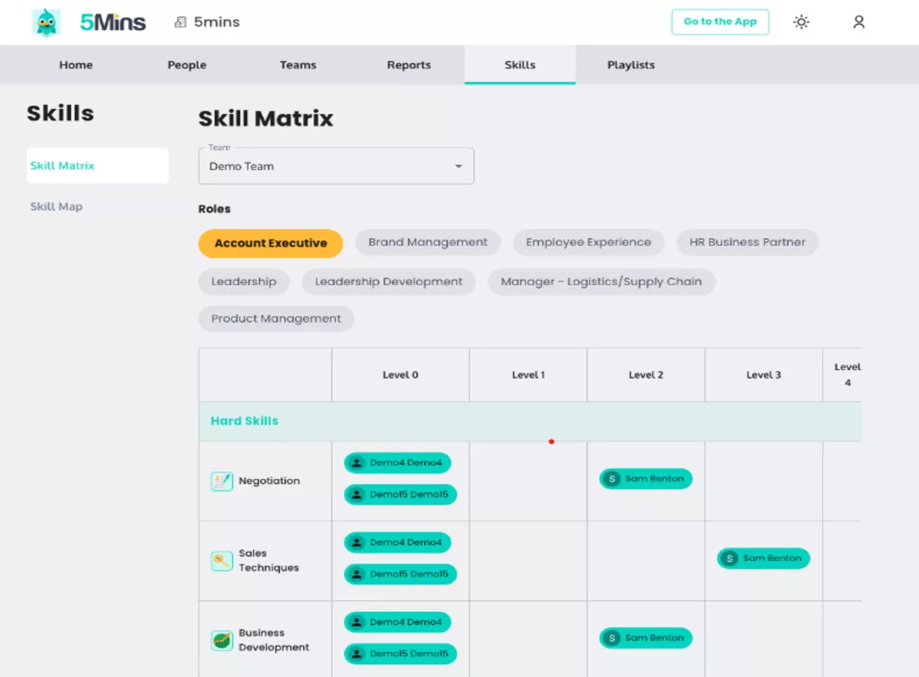Select the Brand Management role chip

click(427, 242)
